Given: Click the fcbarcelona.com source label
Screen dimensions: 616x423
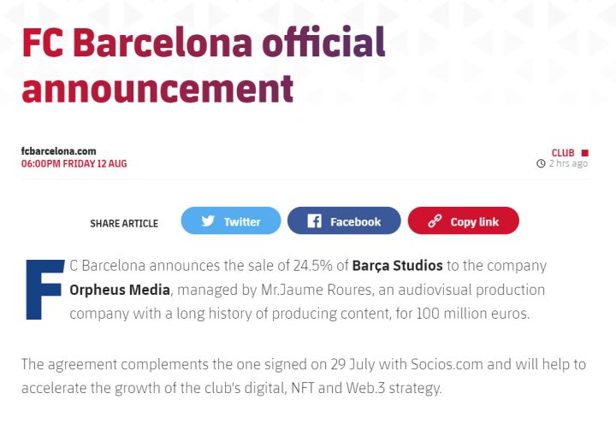Looking at the screenshot, I should point(58,151).
